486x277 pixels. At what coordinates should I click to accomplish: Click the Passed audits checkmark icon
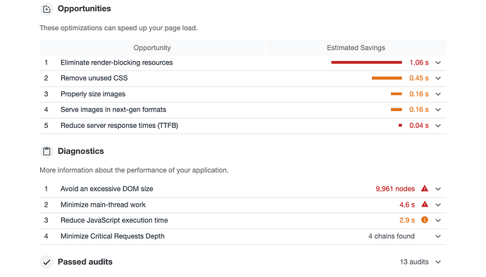pyautogui.click(x=46, y=262)
